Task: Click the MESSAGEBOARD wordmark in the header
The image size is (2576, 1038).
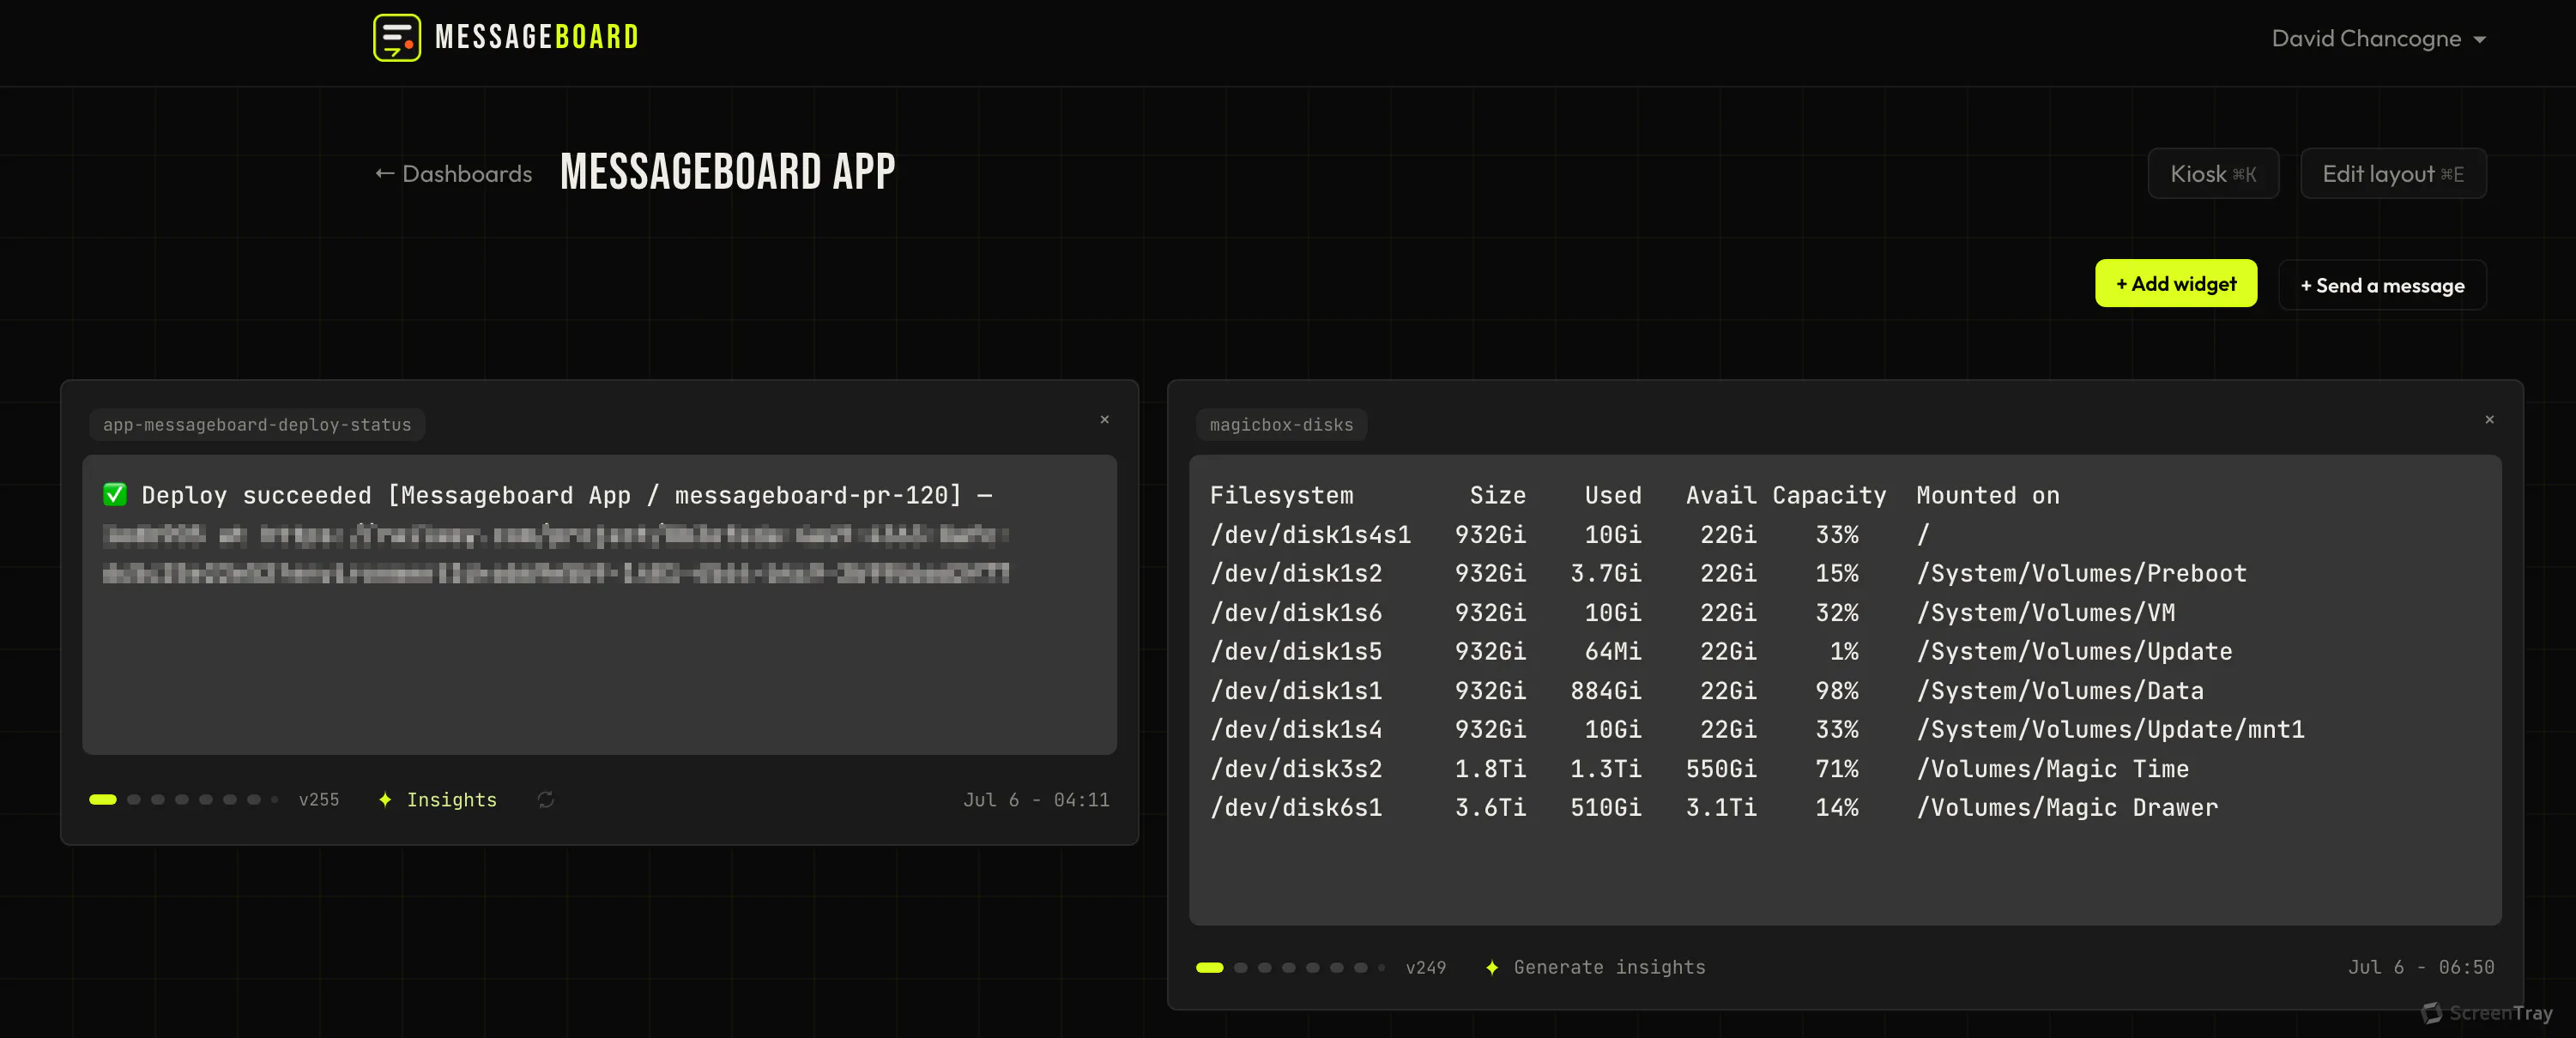Action: (x=537, y=38)
